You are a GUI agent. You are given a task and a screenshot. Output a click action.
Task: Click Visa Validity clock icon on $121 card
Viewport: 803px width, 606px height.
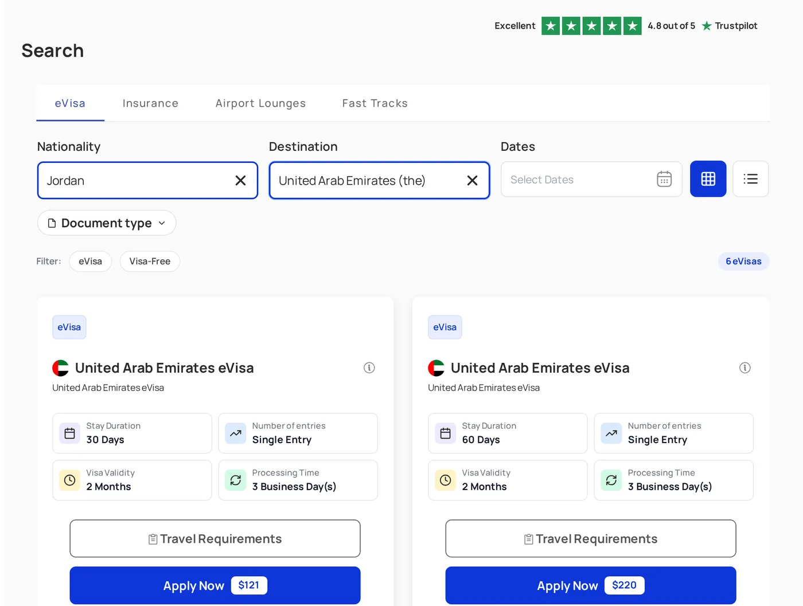(70, 480)
